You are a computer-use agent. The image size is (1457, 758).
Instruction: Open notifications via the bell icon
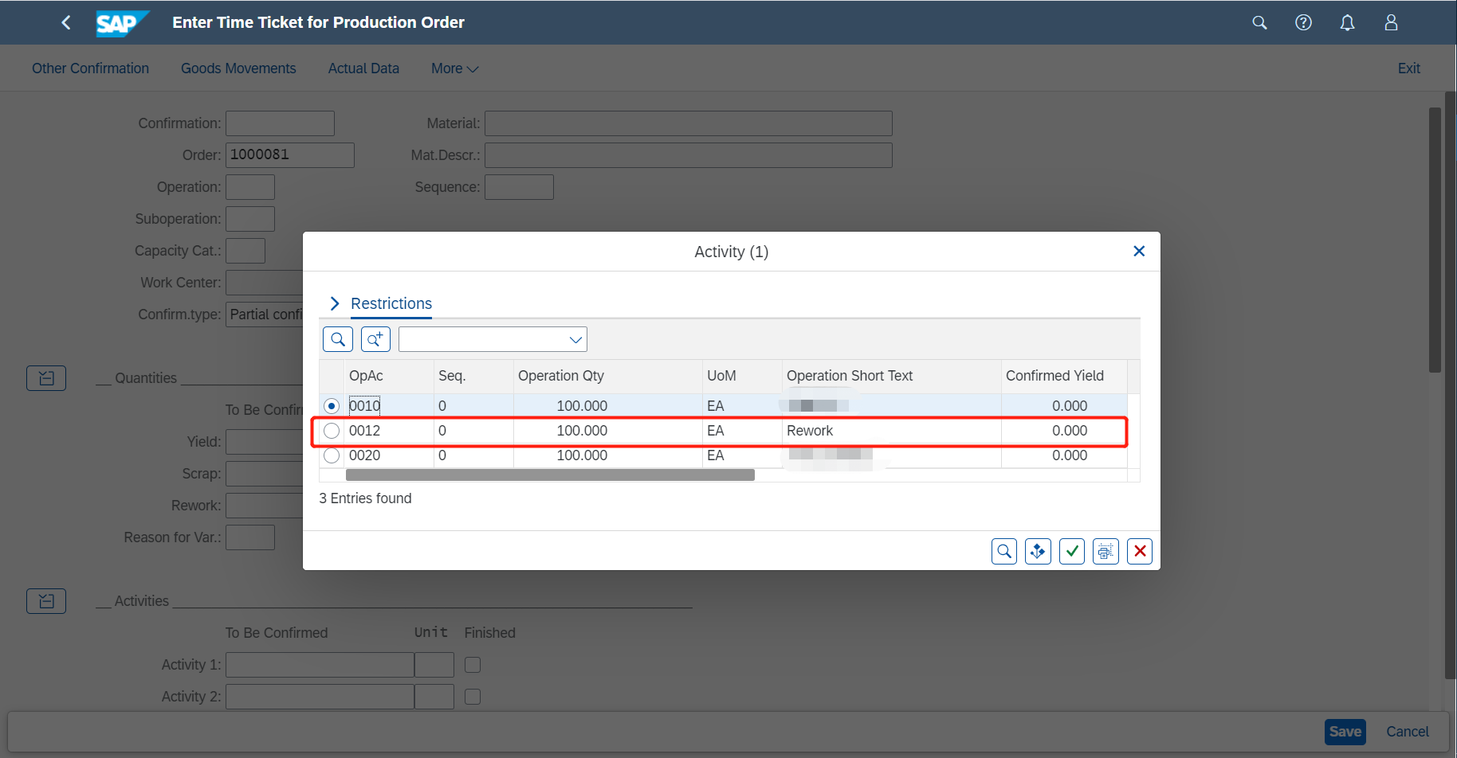[x=1347, y=22]
